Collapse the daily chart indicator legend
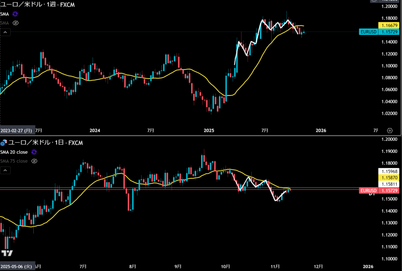The image size is (402, 271). point(4,170)
